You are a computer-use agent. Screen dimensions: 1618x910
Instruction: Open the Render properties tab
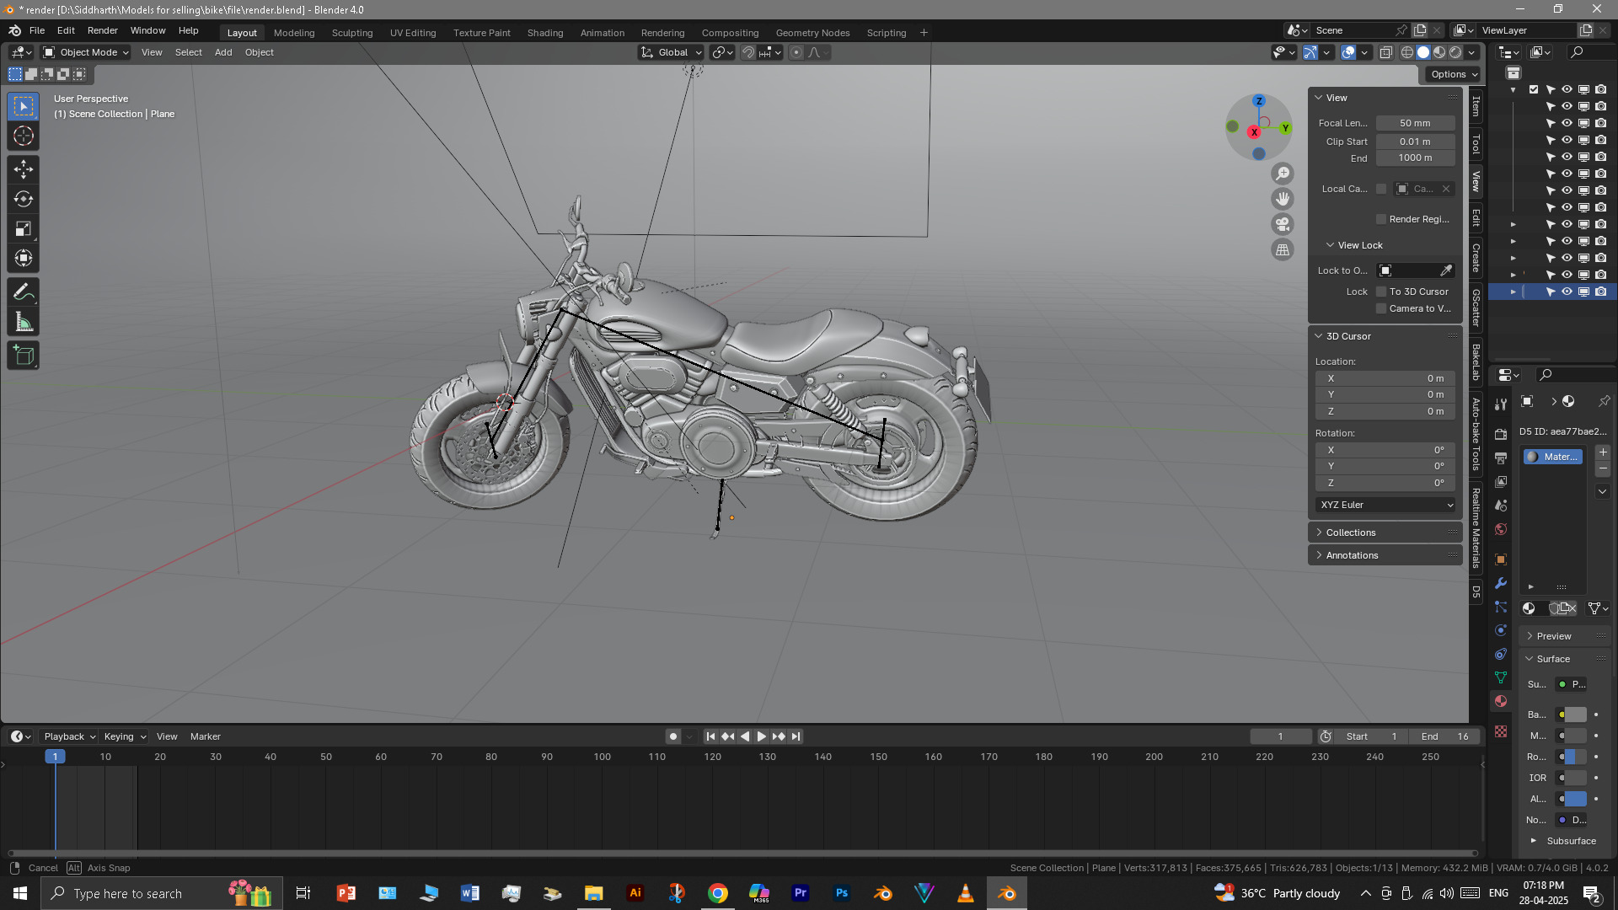(1501, 434)
